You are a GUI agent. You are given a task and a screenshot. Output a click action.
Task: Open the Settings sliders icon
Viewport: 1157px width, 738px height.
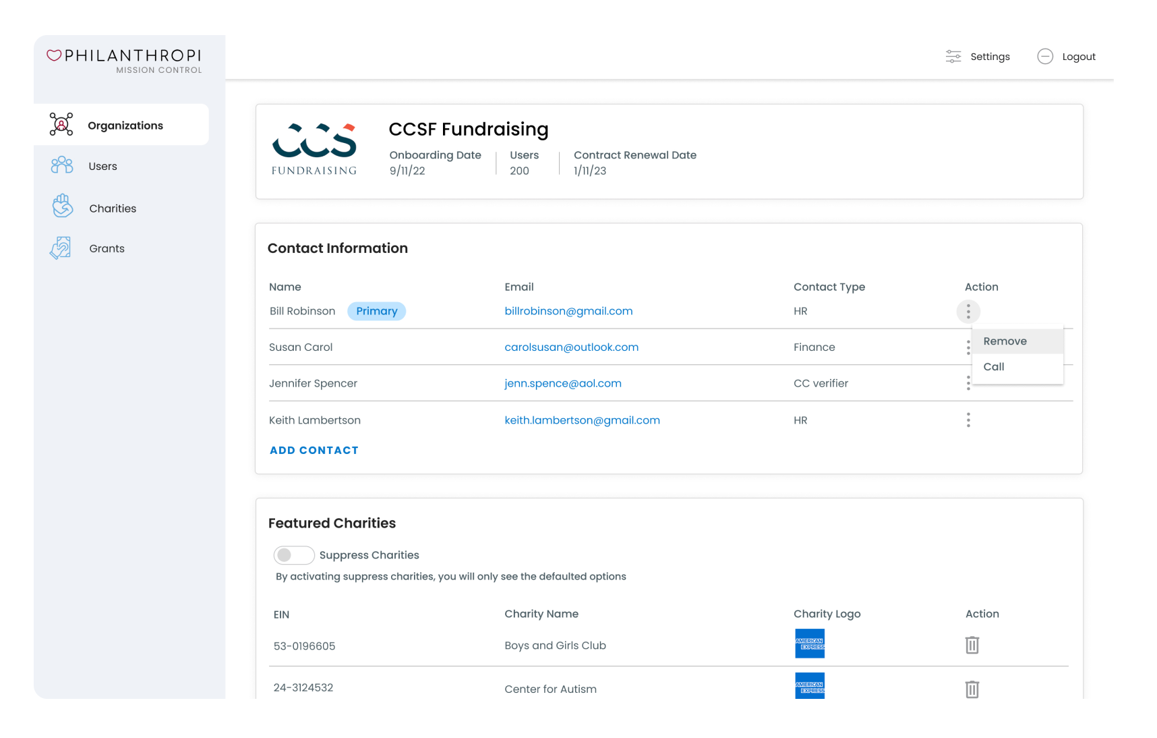click(953, 56)
